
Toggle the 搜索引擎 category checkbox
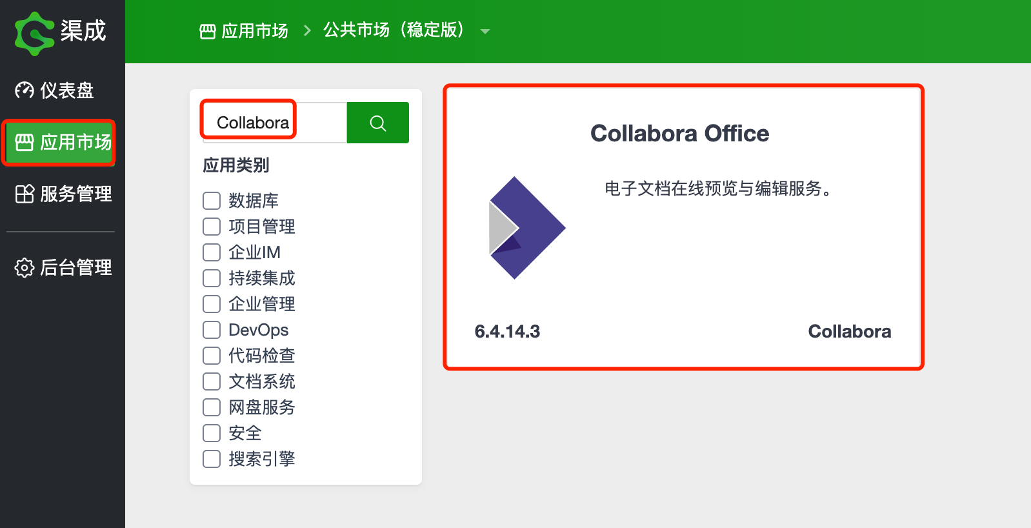(212, 459)
